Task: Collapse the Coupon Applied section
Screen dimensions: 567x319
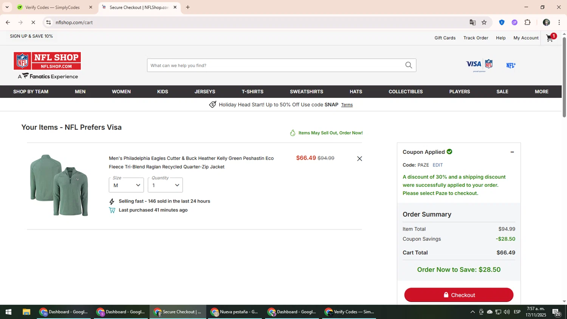Action: [512, 152]
